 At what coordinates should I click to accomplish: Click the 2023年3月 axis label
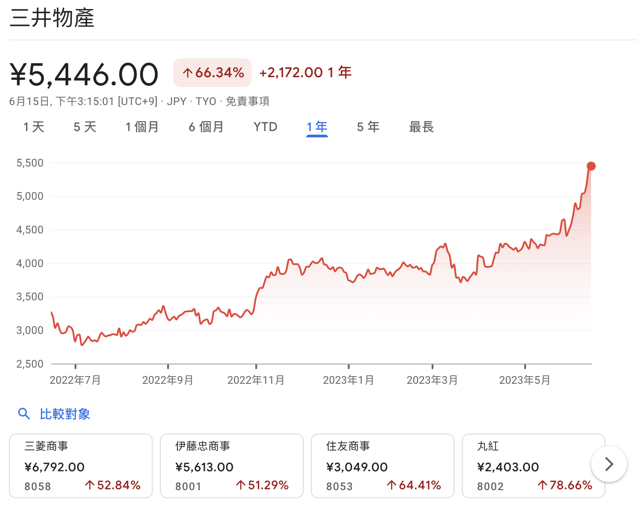pos(432,380)
